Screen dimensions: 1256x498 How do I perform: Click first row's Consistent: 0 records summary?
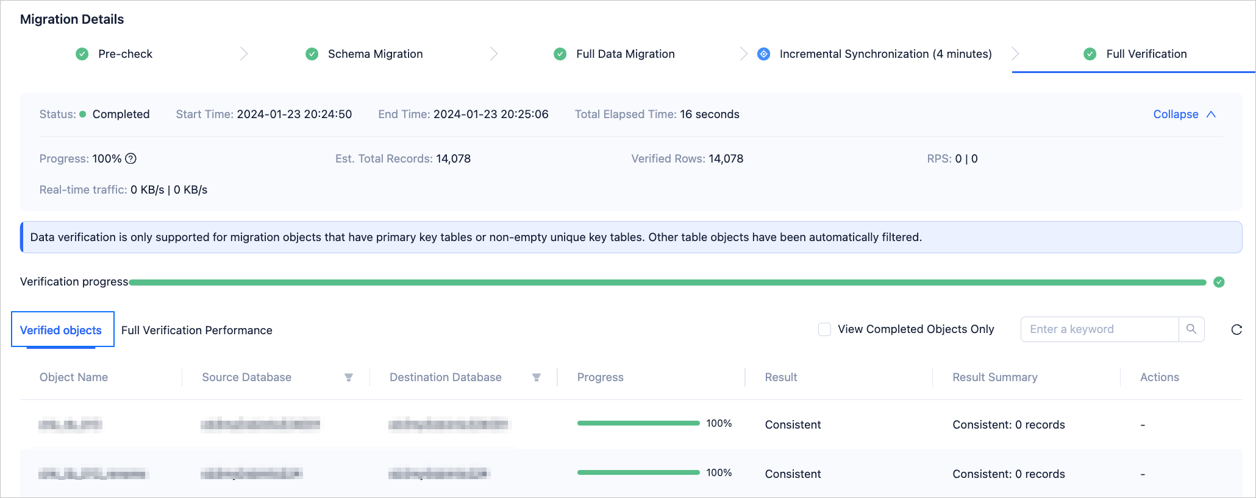[x=1008, y=425]
